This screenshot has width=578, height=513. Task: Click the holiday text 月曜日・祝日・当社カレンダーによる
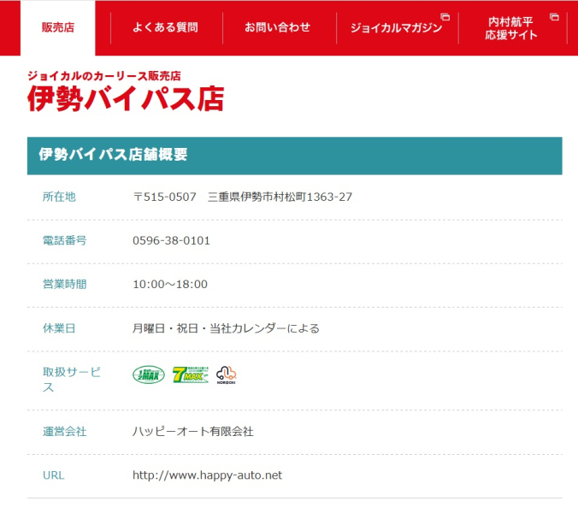tap(226, 328)
